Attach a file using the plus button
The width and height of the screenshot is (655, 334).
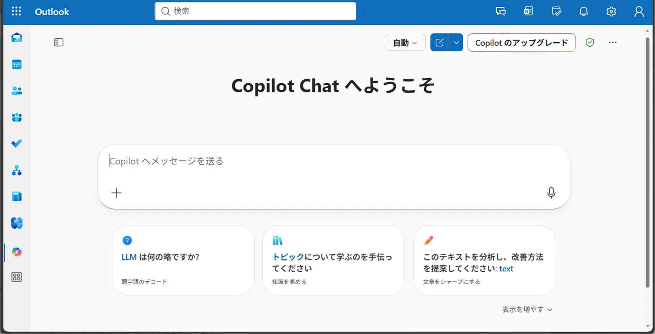tap(116, 193)
